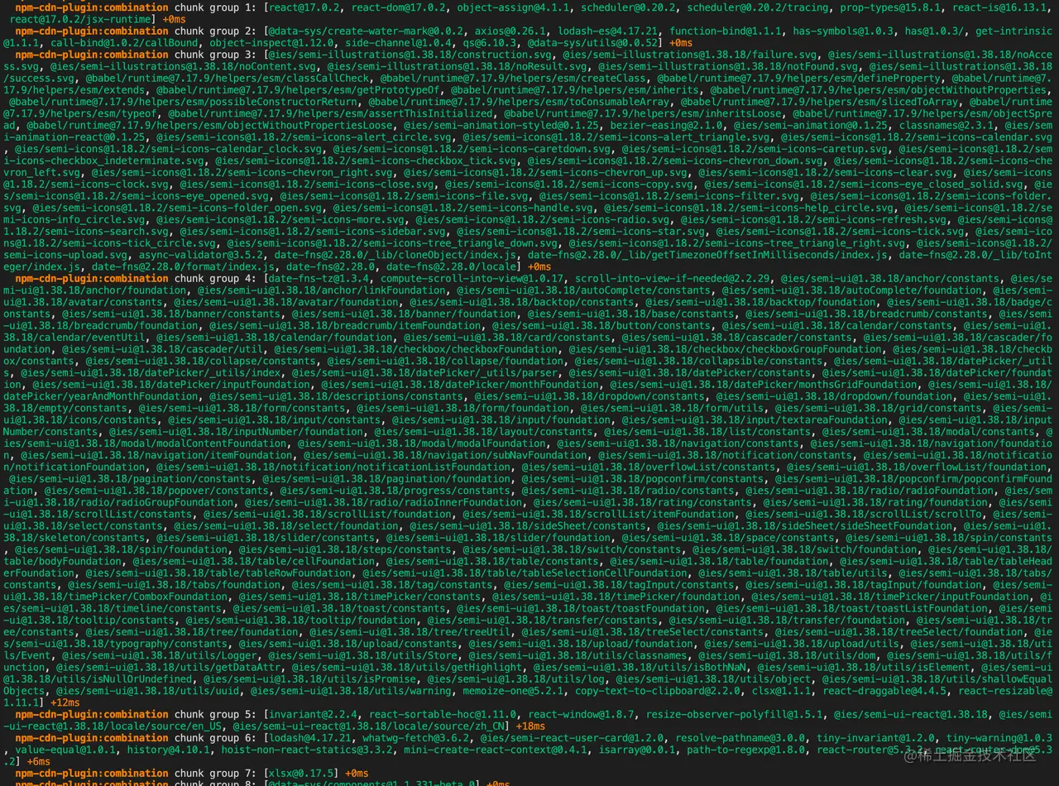The image size is (1059, 786).
Task: Click the 'chunk group 6:' label
Action: coord(216,738)
